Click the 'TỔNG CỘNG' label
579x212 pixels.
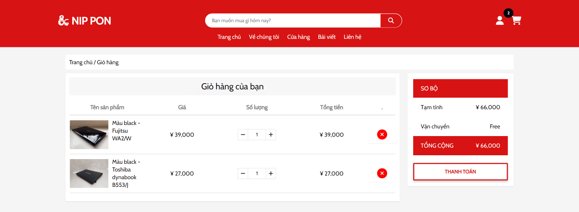click(x=437, y=145)
